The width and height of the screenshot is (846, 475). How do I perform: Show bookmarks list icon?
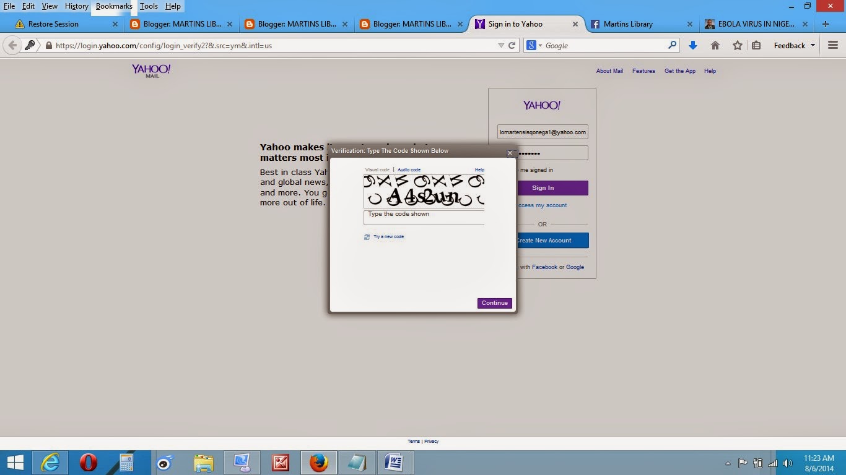[x=756, y=45]
